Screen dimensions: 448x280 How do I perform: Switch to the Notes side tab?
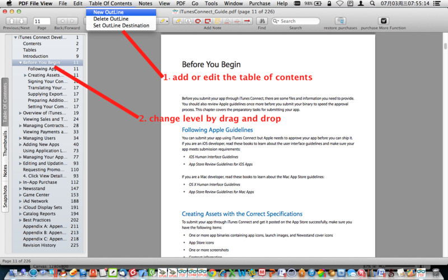pyautogui.click(x=5, y=171)
